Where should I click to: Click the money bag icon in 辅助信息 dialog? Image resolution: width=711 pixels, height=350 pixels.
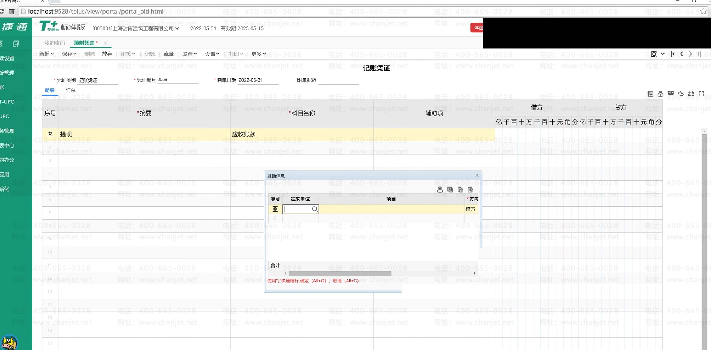coord(440,190)
